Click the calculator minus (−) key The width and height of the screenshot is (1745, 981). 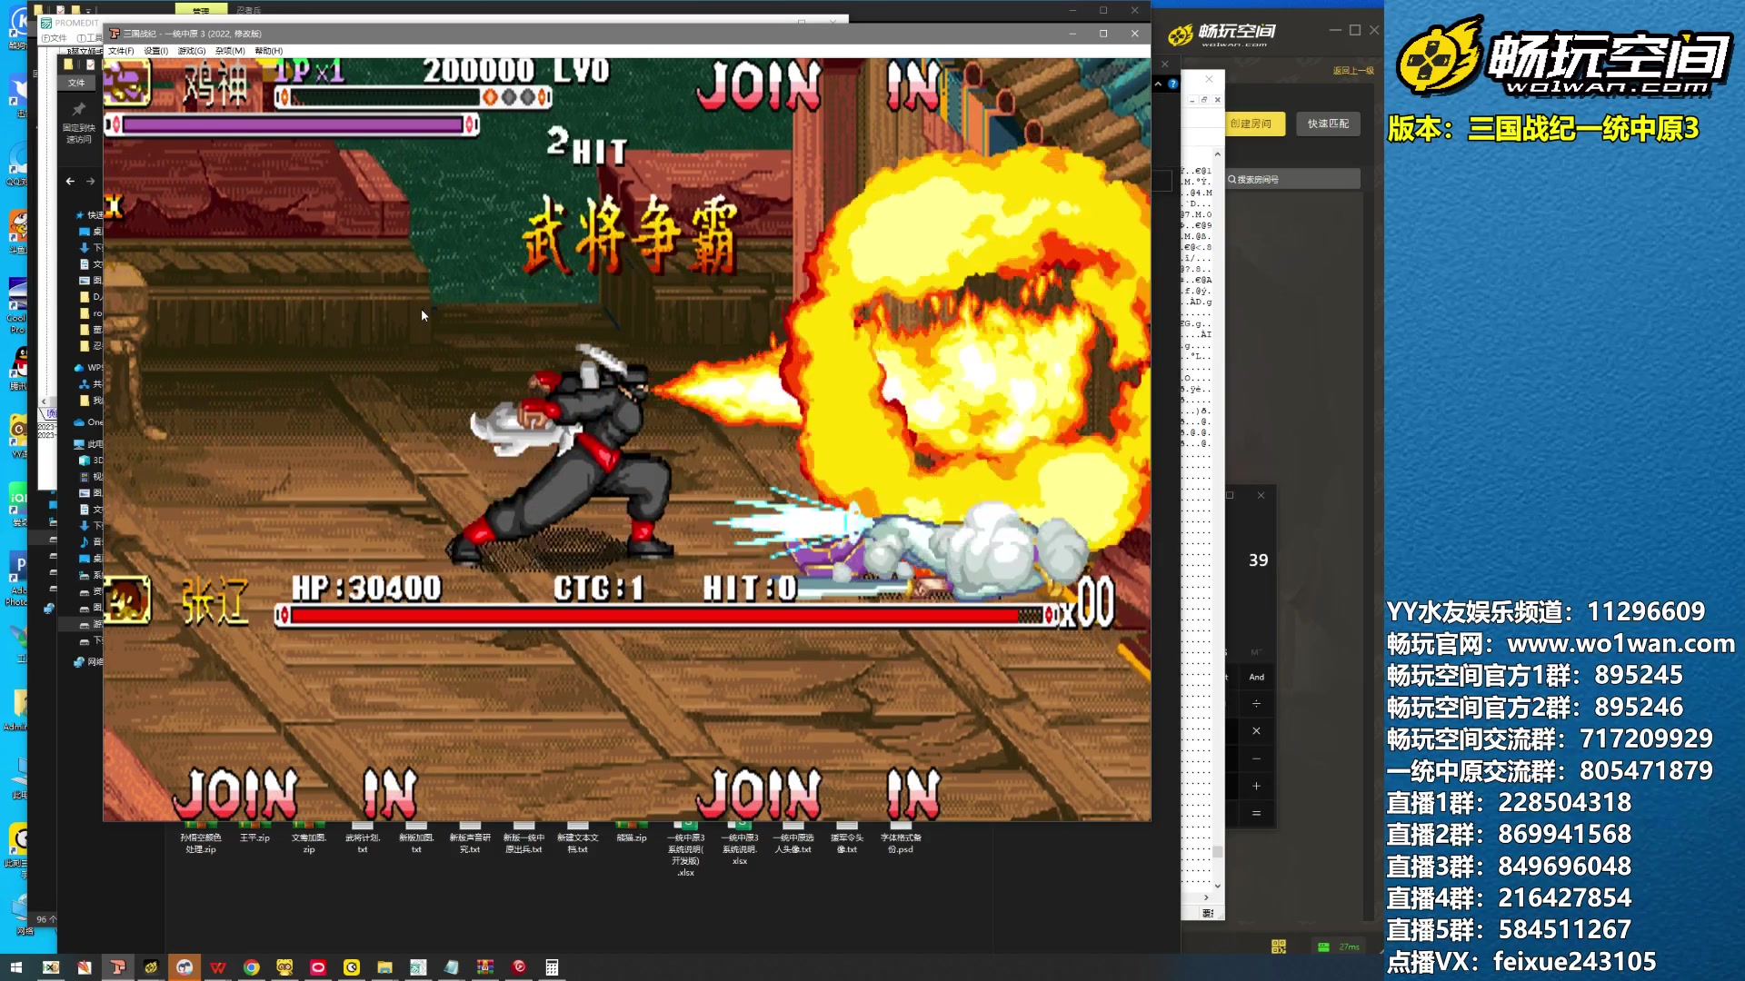(1256, 758)
